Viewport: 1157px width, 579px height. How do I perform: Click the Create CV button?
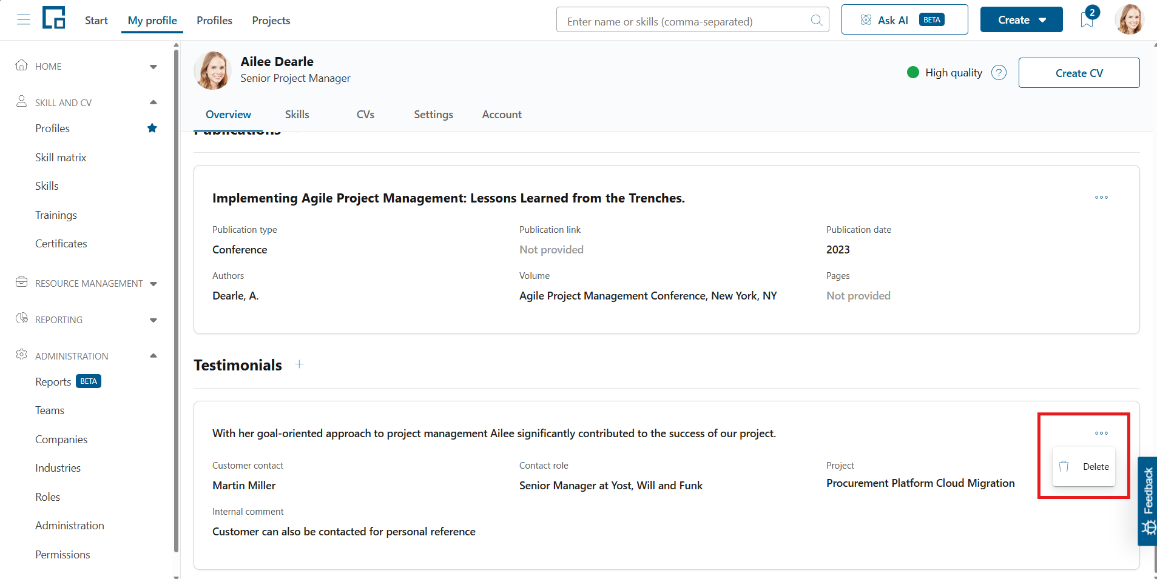tap(1079, 73)
